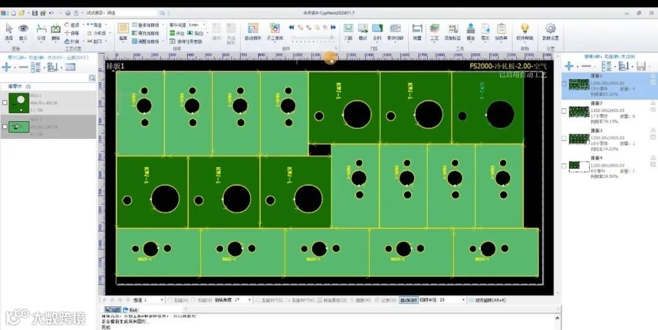Tick the checkbox for 排版1
Image resolution: width=658 pixels, height=330 pixels.
564,83
